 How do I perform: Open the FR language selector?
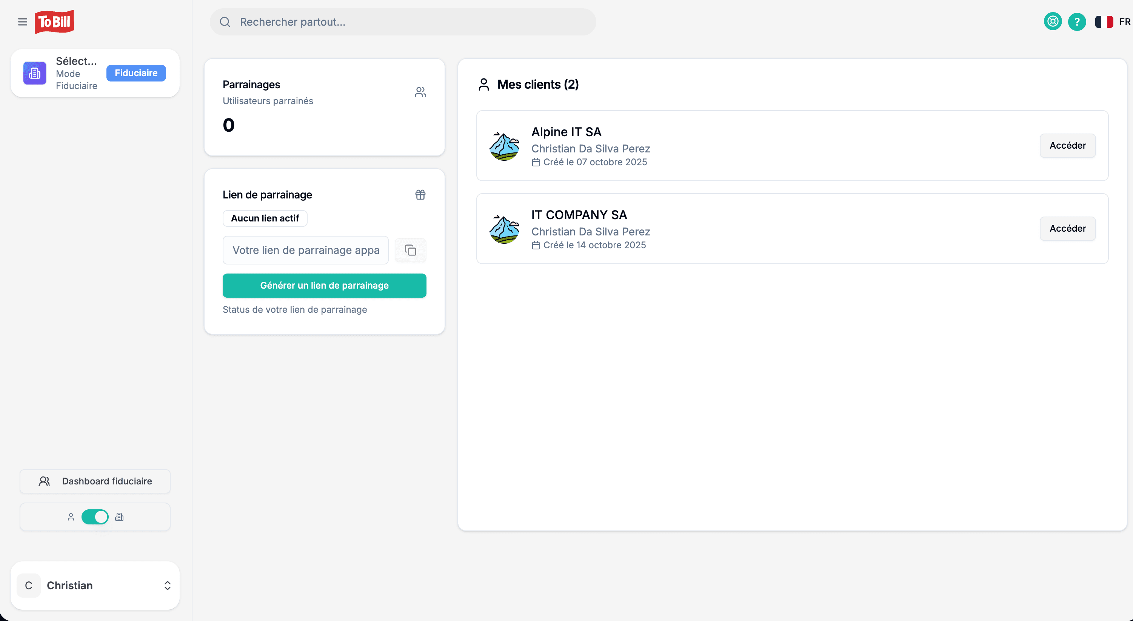pyautogui.click(x=1113, y=22)
